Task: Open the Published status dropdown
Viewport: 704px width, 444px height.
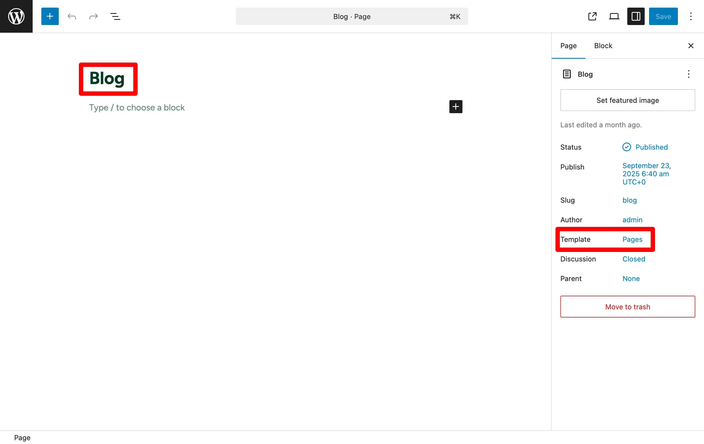Action: [x=651, y=147]
